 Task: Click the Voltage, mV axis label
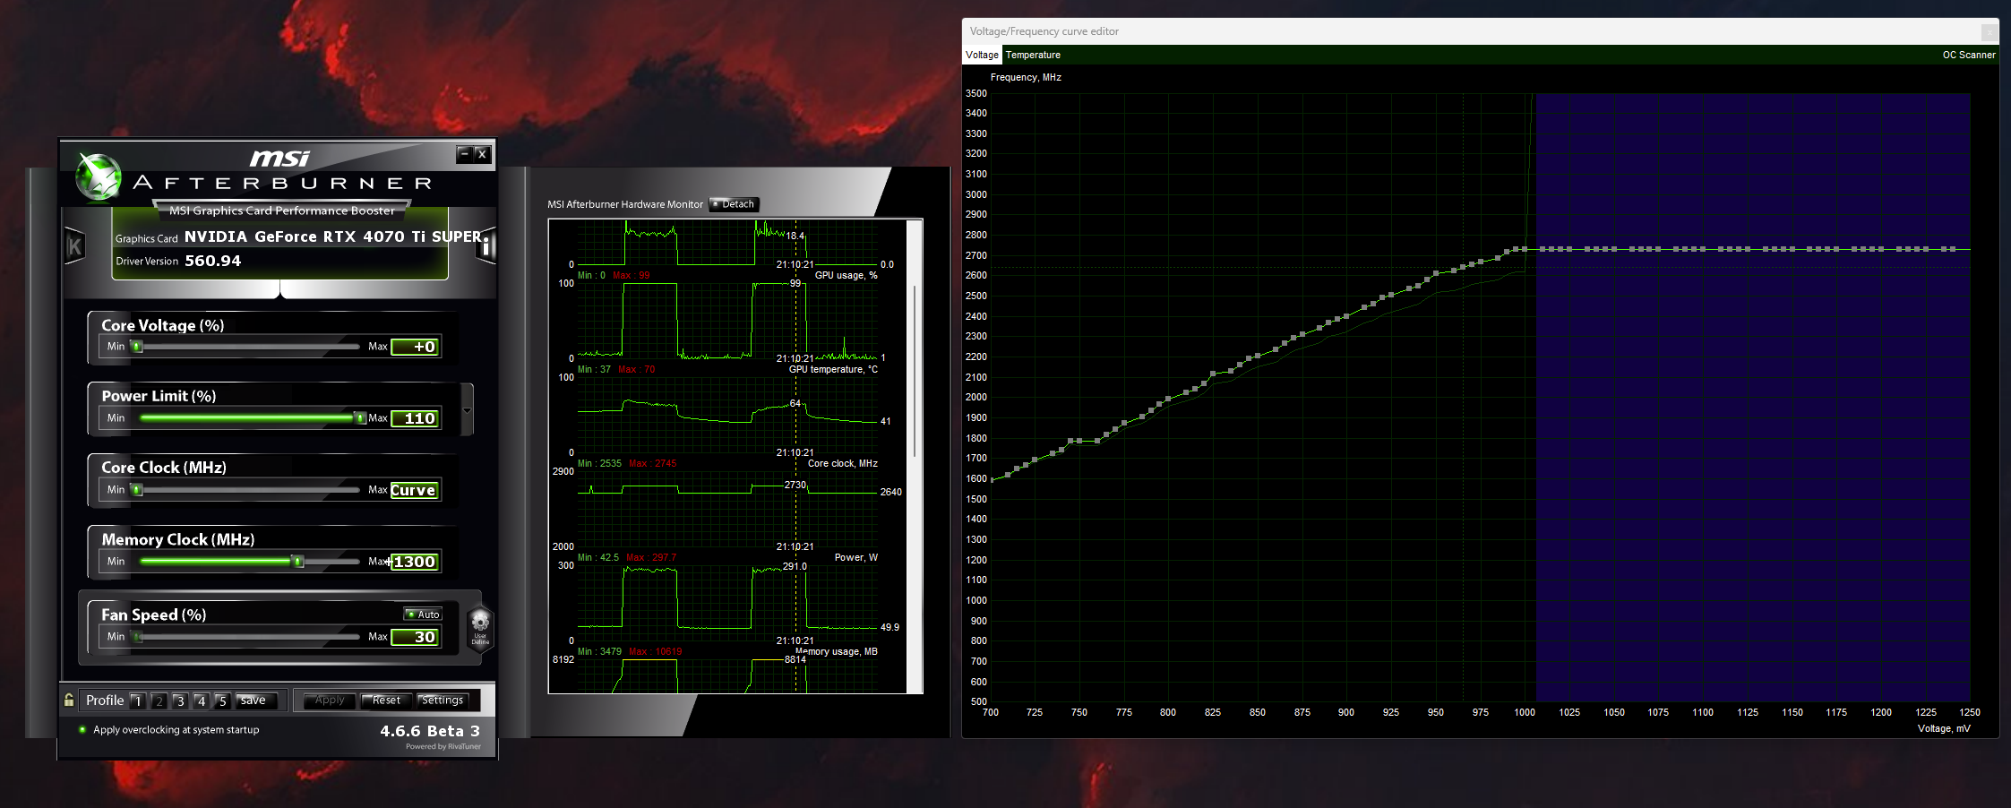point(1944,728)
